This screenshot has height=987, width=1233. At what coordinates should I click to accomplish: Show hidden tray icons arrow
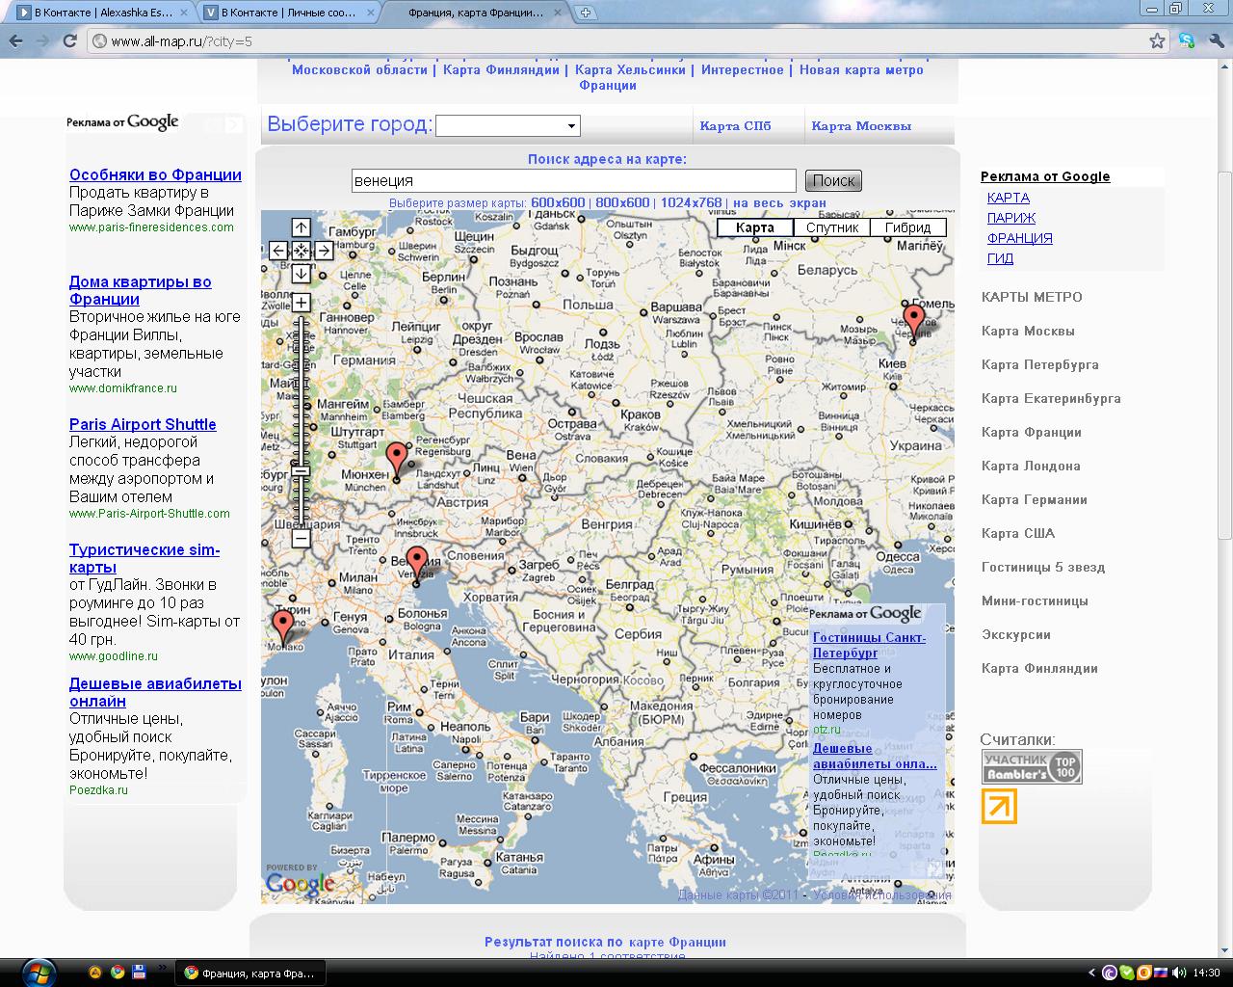tap(1091, 973)
